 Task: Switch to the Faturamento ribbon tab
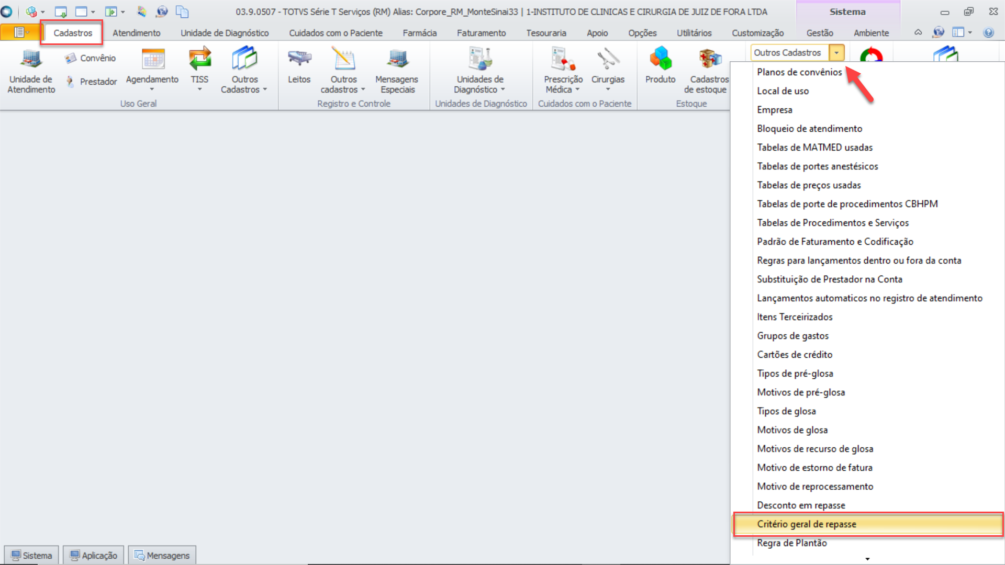click(x=481, y=33)
